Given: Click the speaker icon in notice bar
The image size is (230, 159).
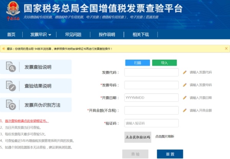Looking at the screenshot, I should 4,49.
